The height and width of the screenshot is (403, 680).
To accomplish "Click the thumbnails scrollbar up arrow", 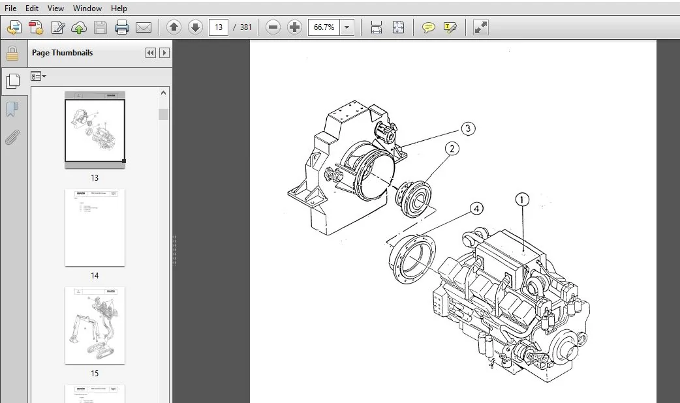I will (163, 93).
